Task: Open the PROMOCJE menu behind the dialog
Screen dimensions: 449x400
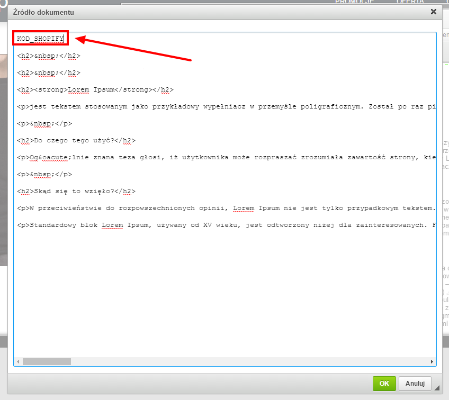Action: pyautogui.click(x=354, y=2)
